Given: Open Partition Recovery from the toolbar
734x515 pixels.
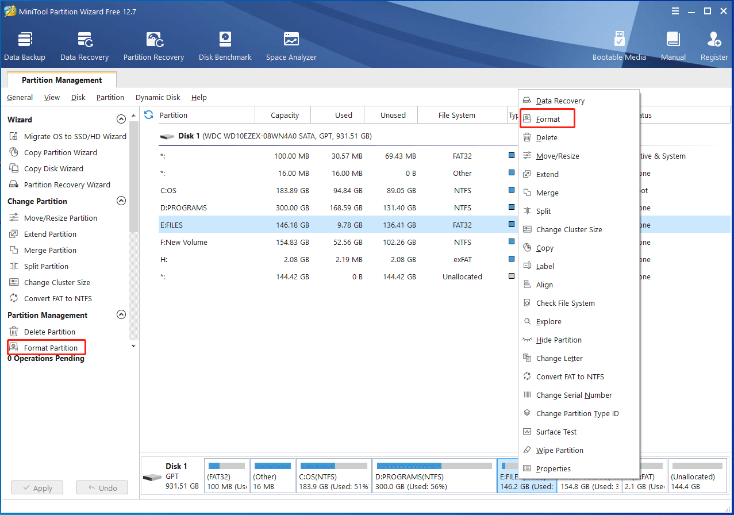Looking at the screenshot, I should 153,46.
